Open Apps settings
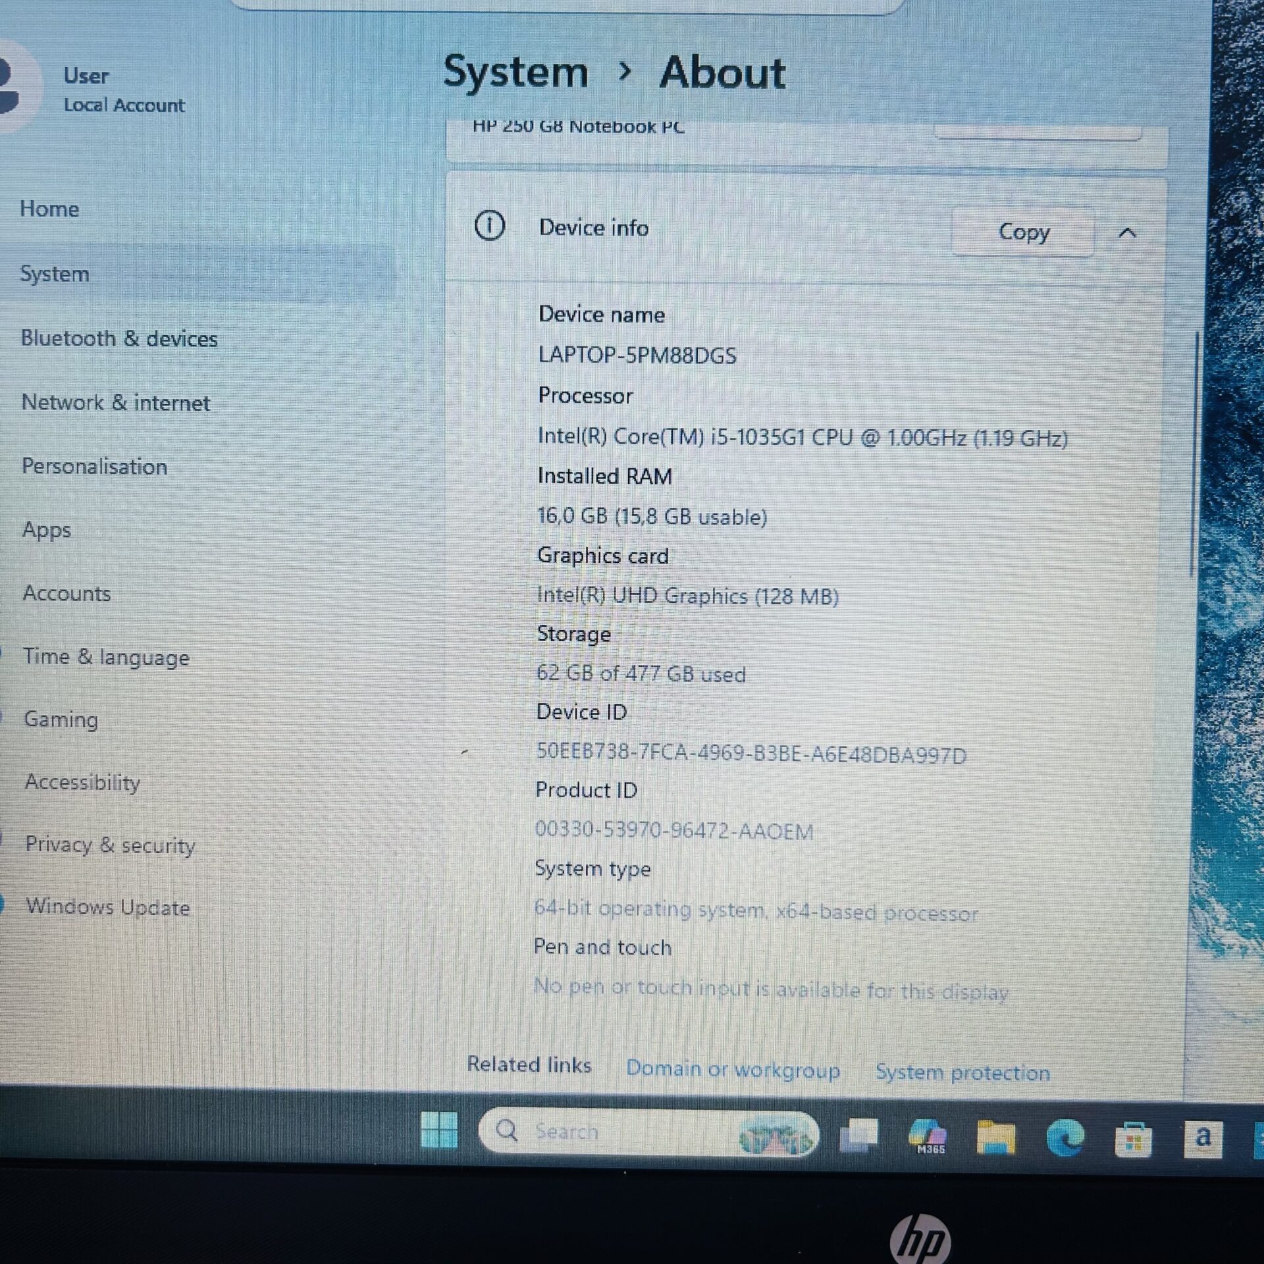This screenshot has height=1264, width=1264. tap(47, 530)
